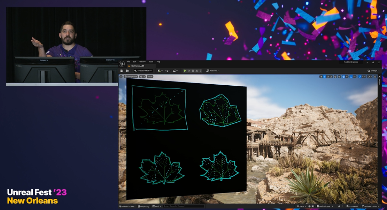Viewport: 387px width, 210px height.
Task: Toggle rotation angle snapping
Action: (x=351, y=77)
